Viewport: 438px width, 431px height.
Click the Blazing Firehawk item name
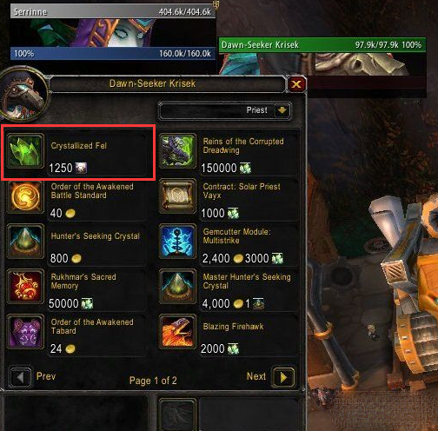click(x=233, y=327)
